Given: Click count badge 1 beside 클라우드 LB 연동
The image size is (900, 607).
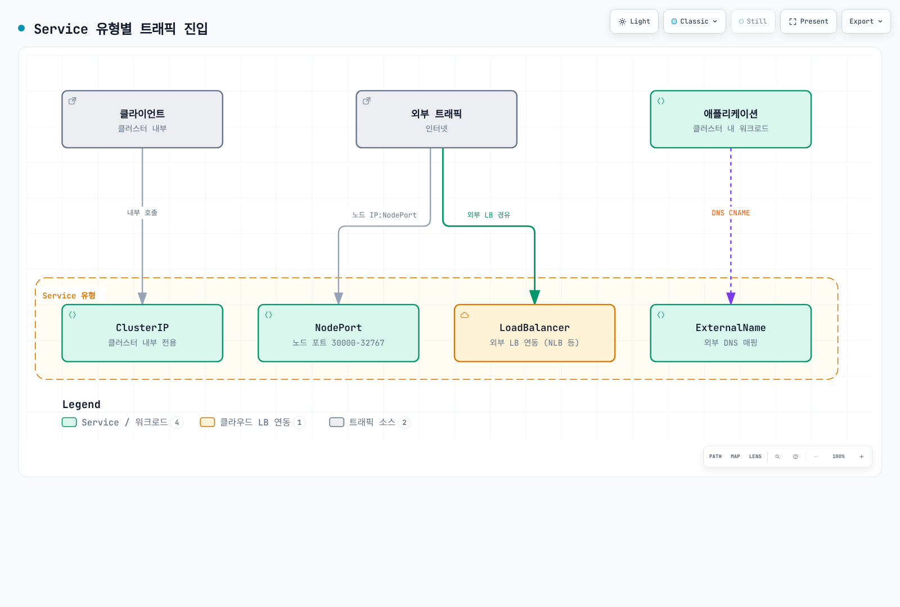Looking at the screenshot, I should click(299, 423).
